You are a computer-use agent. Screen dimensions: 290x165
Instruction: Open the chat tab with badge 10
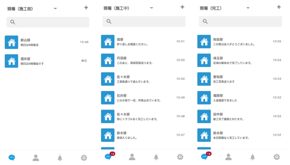108,157
